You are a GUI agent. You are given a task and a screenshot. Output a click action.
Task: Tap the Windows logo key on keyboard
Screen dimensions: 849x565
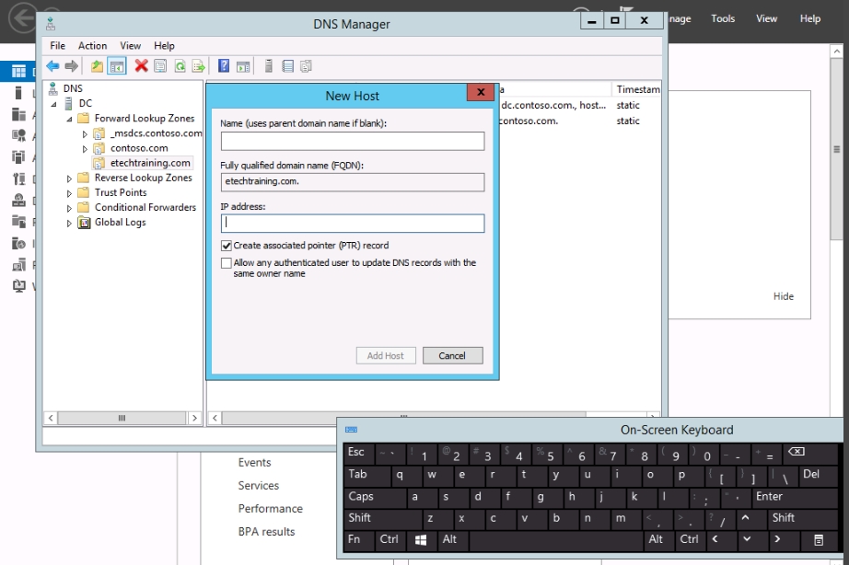click(x=420, y=540)
